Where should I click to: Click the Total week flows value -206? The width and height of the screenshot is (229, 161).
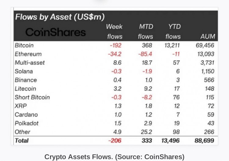coord(115,140)
